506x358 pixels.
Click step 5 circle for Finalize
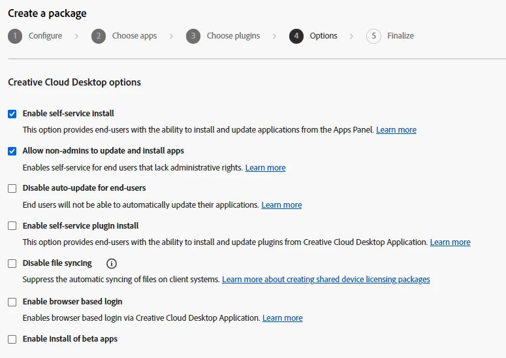(x=373, y=36)
